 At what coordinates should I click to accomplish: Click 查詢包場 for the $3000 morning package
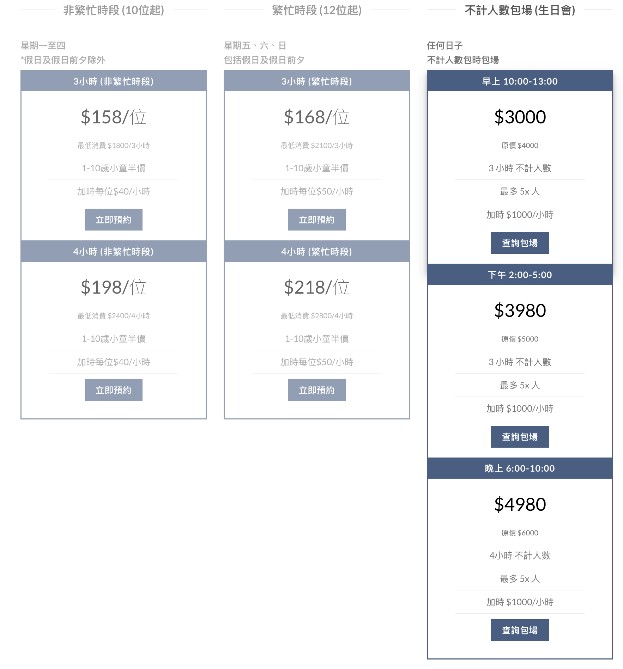(x=520, y=243)
